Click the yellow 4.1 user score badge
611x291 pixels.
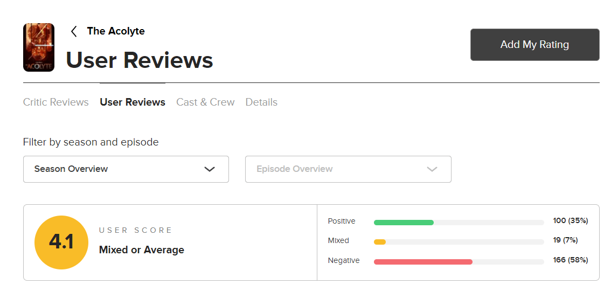pos(61,242)
